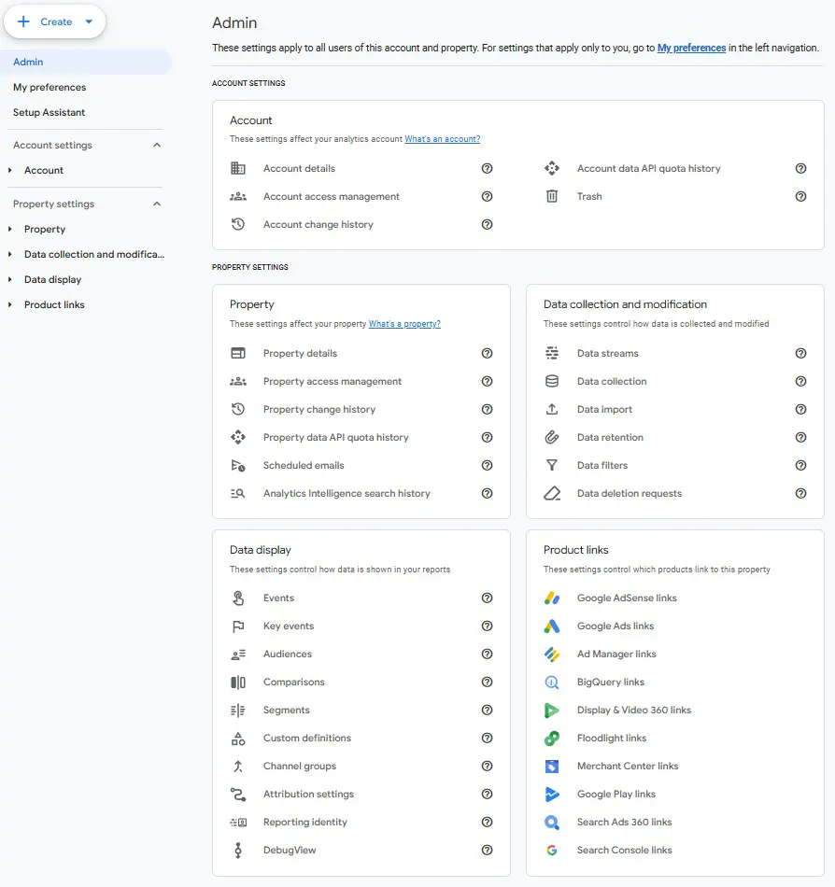835x887 pixels.
Task: Expand the Product links sidebar arrow
Action: click(x=9, y=305)
